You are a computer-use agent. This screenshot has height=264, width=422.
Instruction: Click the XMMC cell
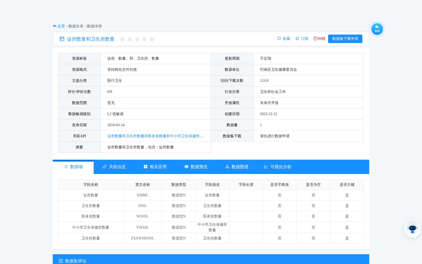[143, 195]
